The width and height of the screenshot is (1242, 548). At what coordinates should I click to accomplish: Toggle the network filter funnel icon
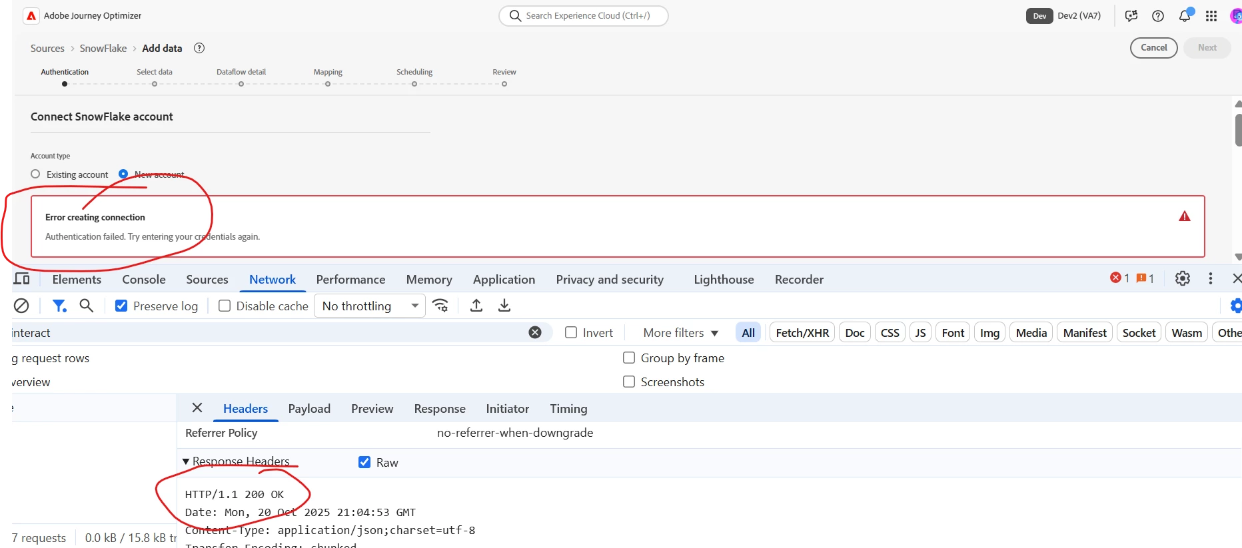coord(59,306)
